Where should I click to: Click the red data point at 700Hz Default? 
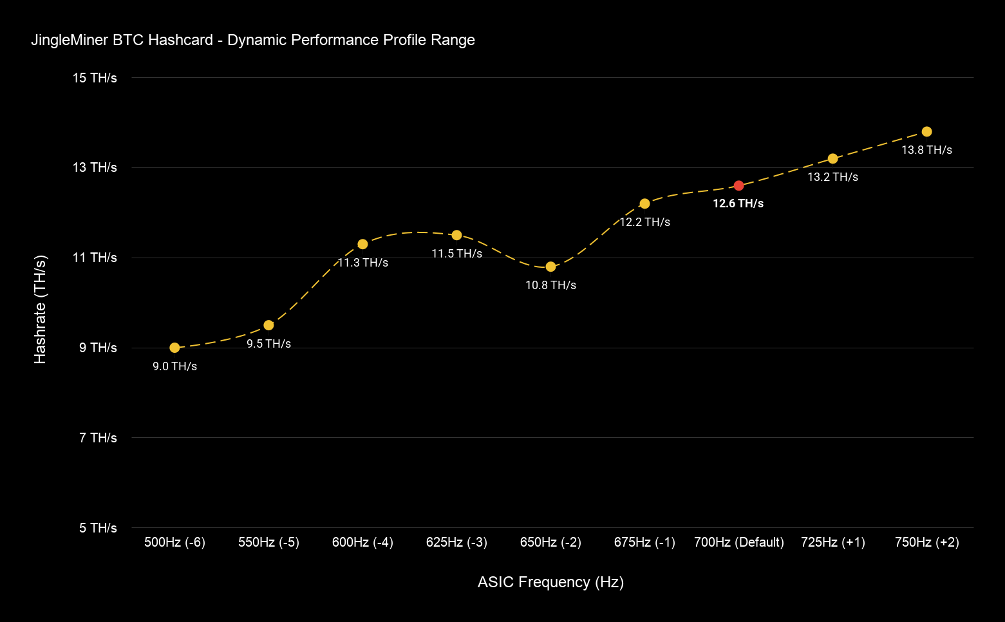[x=738, y=185]
